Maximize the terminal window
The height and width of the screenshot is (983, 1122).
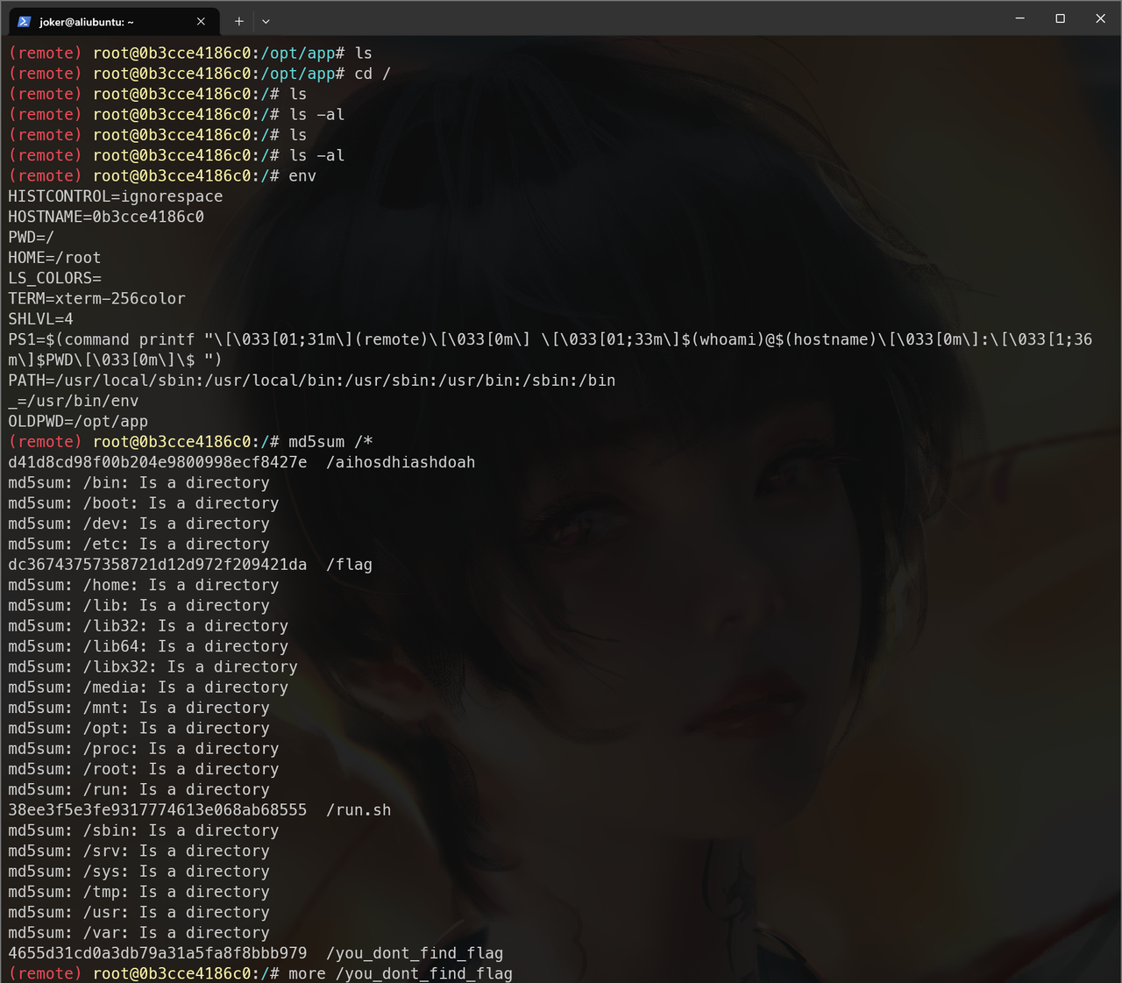coord(1060,18)
